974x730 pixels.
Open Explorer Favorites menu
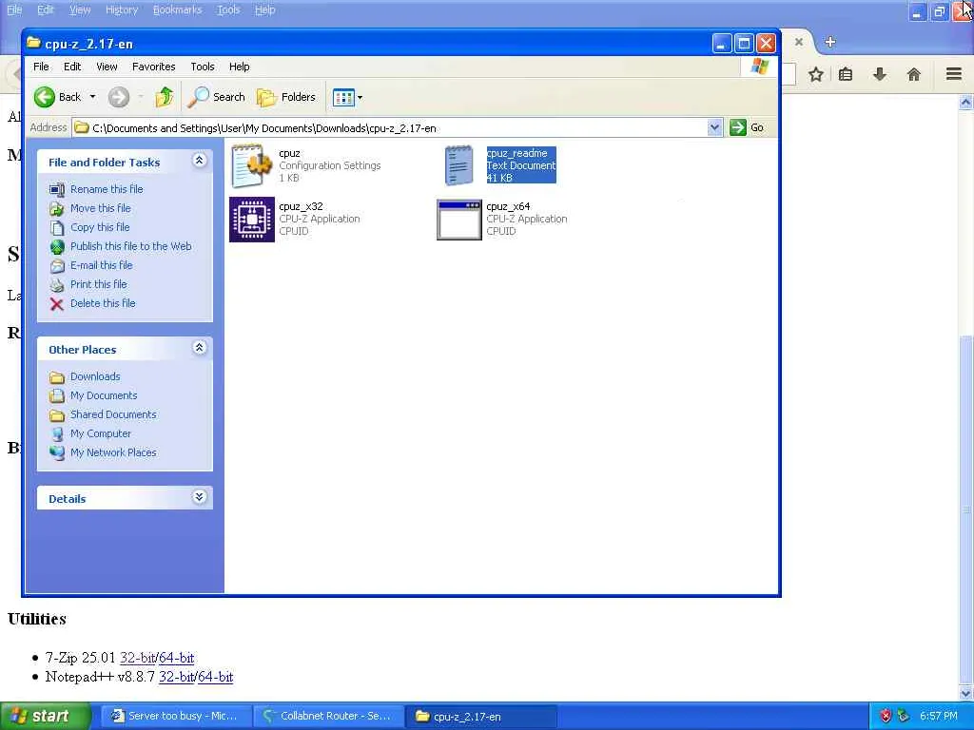tap(153, 67)
